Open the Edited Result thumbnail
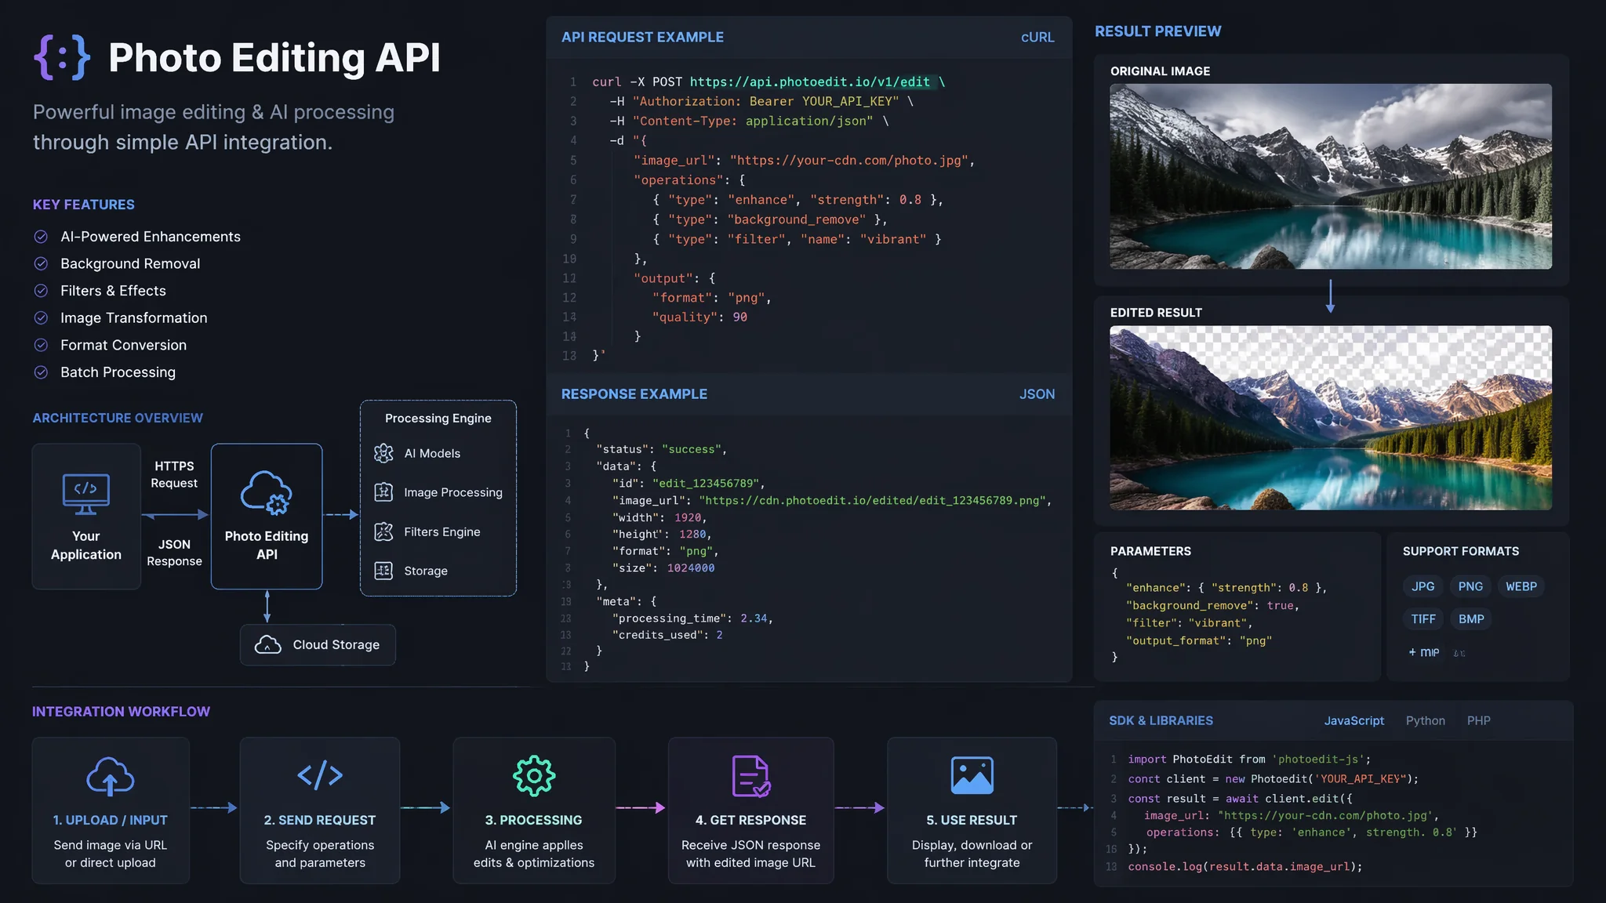This screenshot has width=1606, height=903. [1330, 418]
